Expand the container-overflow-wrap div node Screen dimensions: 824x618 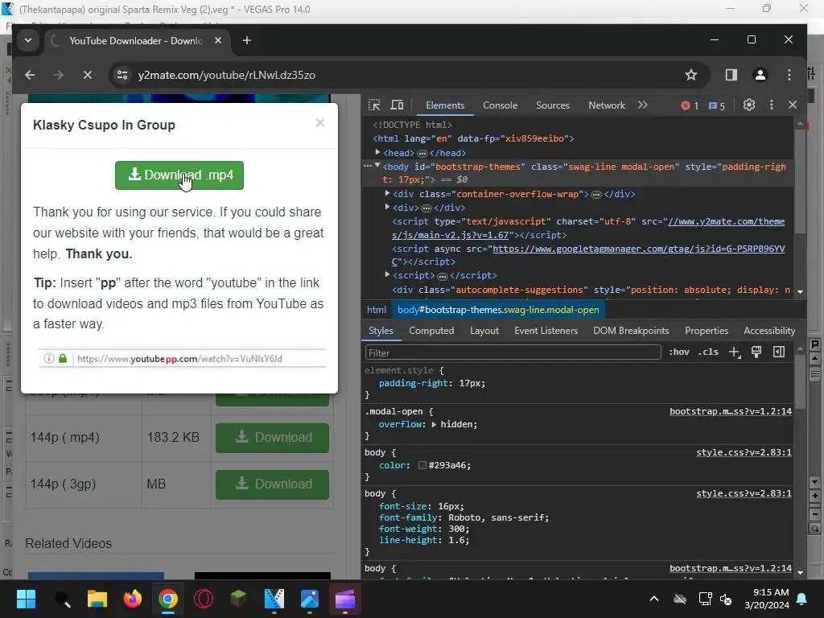387,193
